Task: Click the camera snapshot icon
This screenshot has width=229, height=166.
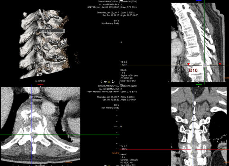Action: (x=105, y=82)
